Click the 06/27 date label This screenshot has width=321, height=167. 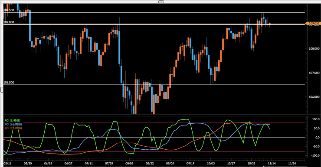pyautogui.click(x=69, y=164)
